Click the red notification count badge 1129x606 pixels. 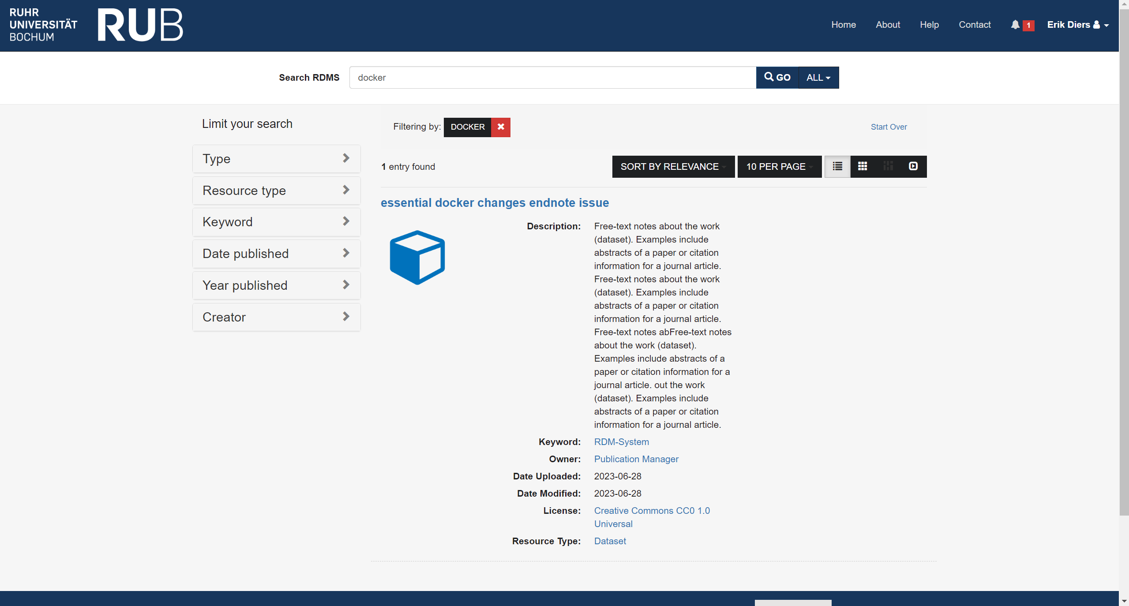tap(1028, 25)
